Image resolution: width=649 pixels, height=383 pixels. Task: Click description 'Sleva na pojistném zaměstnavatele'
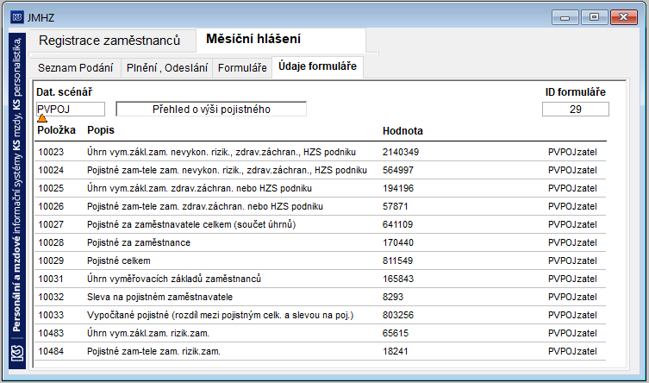159,297
